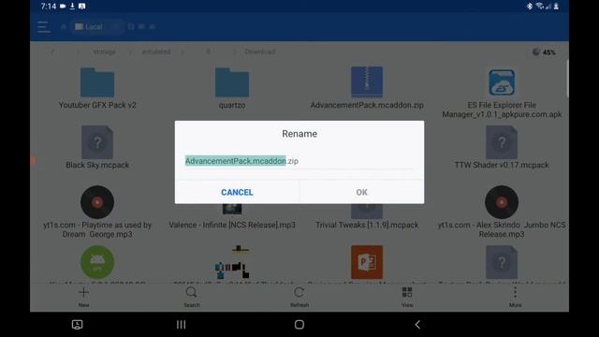
Task: Go to root slash in breadcrumb
Action: (x=52, y=51)
